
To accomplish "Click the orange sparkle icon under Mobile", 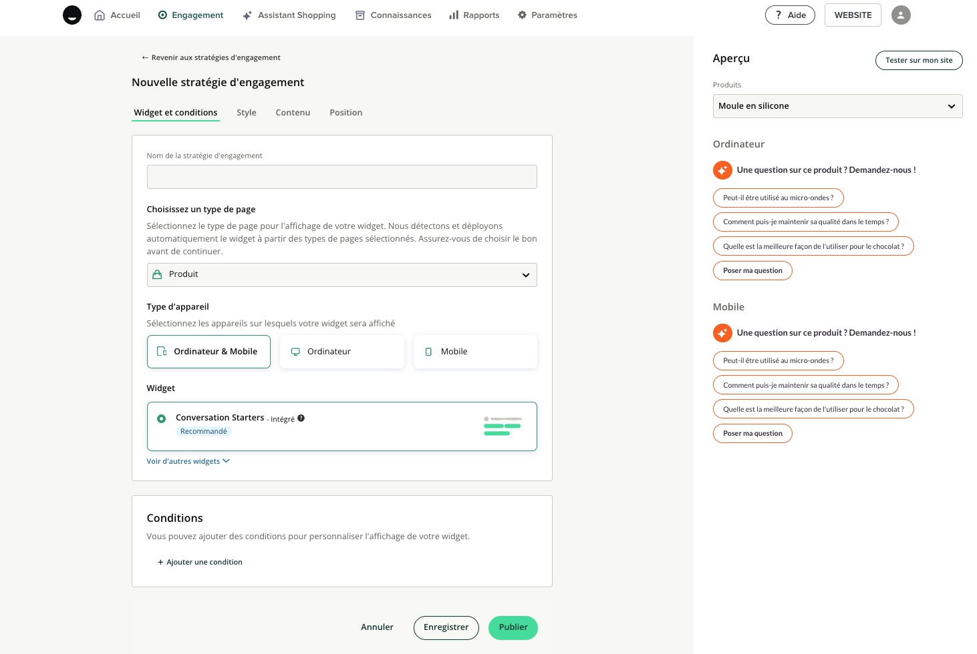I will [x=722, y=333].
